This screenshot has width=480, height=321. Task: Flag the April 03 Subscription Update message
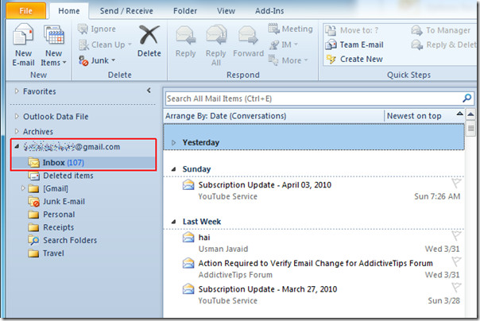pyautogui.click(x=456, y=184)
